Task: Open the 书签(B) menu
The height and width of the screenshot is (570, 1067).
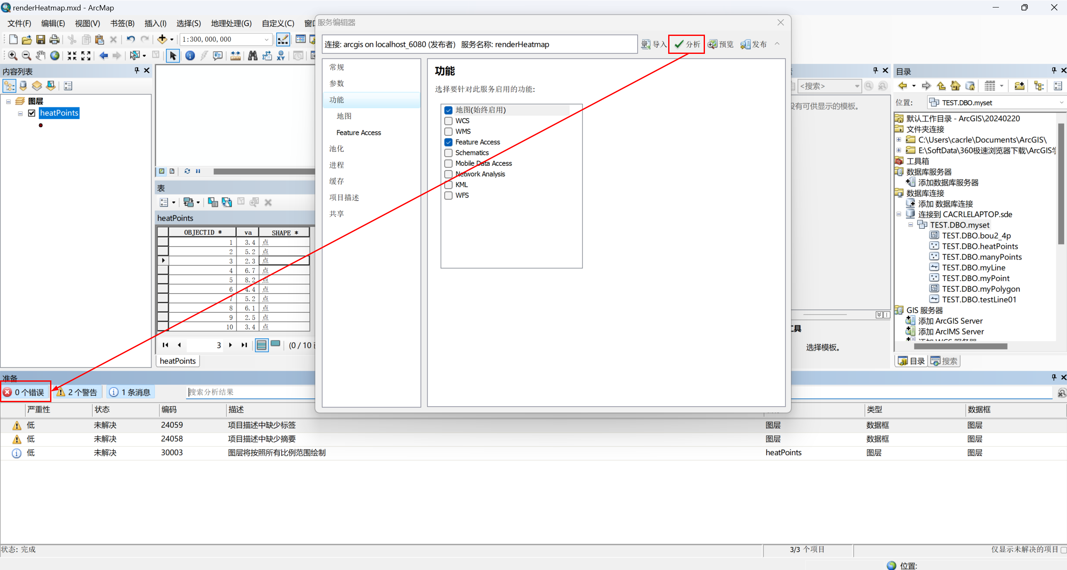Action: click(122, 23)
